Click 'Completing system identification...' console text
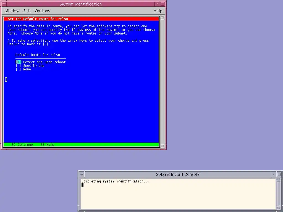283x212 pixels. [115, 181]
